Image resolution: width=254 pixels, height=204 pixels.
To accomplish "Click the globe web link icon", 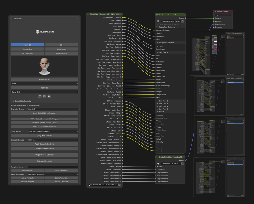I will point(44,96).
